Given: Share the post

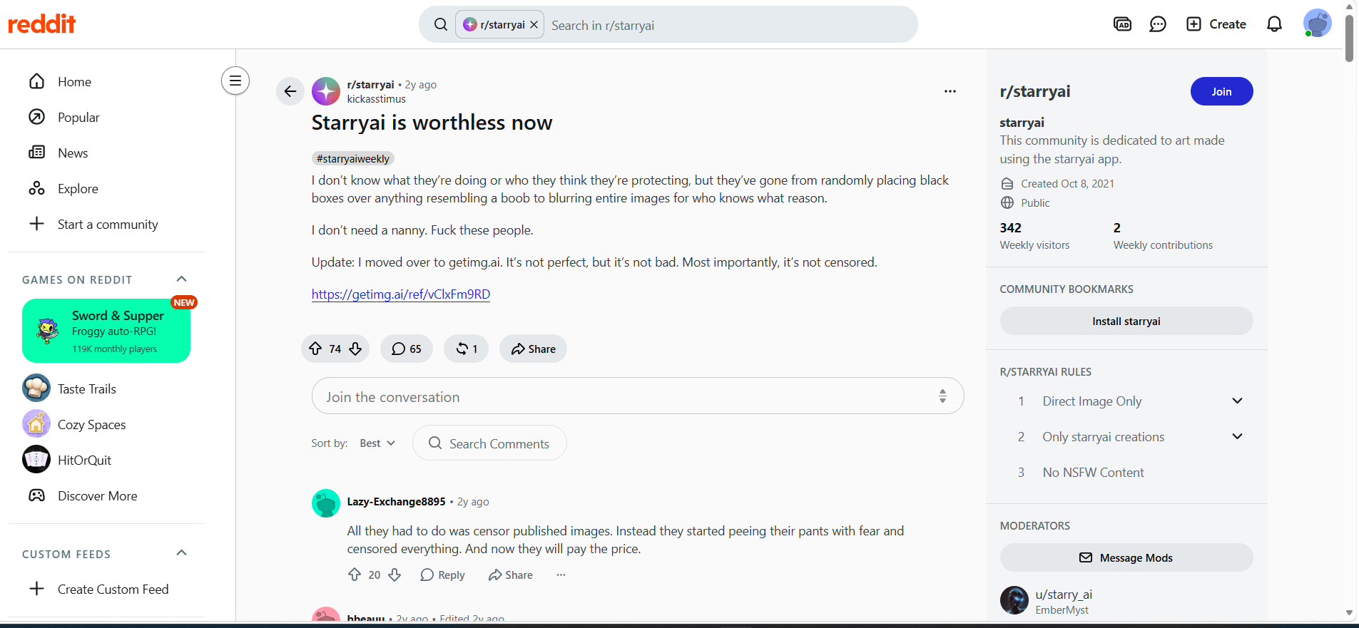Looking at the screenshot, I should coord(534,349).
